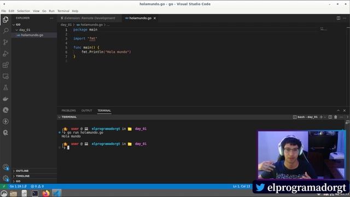
Task: Open the Remote Explorer view
Action: coord(5,76)
